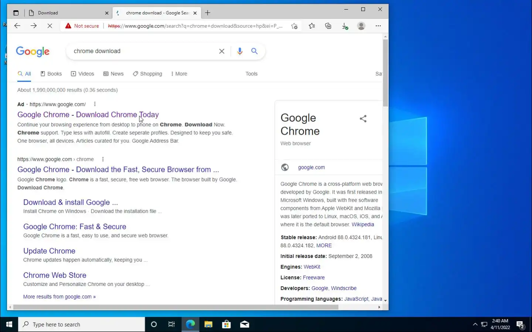Open the Google developer link
532x332 pixels.
pyautogui.click(x=320, y=288)
